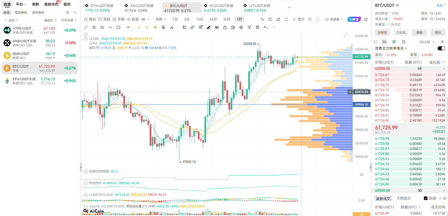The width and height of the screenshot is (448, 216).
Task: Select the horizontal line drawing tool
Action: (110, 27)
